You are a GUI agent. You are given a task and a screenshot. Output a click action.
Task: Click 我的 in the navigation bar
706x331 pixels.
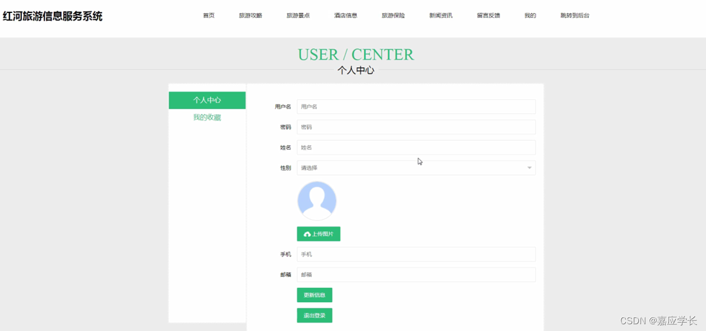coord(530,16)
